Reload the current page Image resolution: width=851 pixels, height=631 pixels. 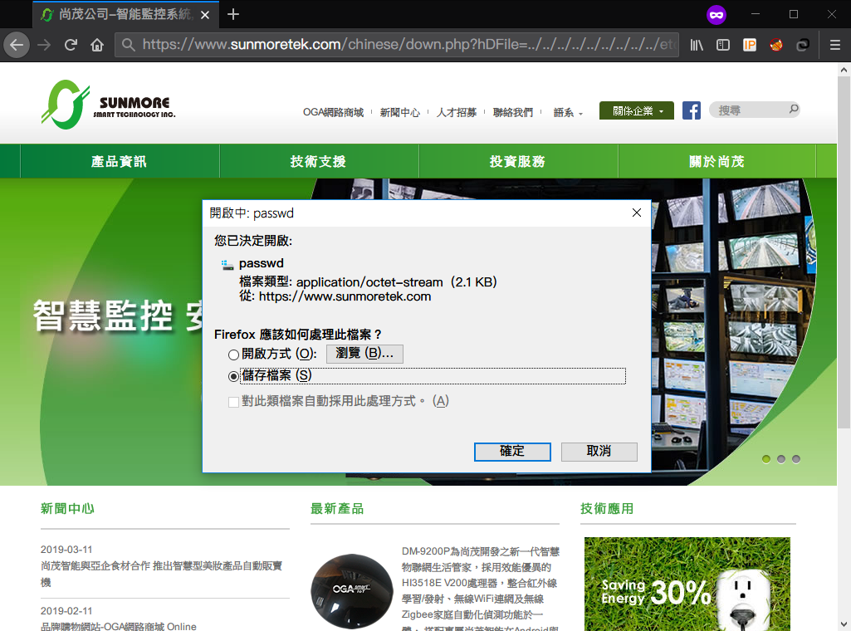71,45
